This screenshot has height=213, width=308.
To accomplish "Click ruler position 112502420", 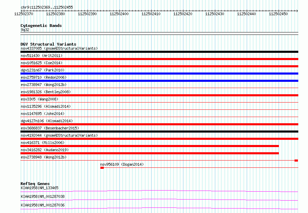I will pyautogui.click(x=183, y=14).
